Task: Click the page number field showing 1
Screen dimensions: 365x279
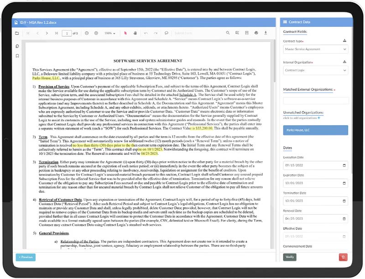Action: pos(67,33)
